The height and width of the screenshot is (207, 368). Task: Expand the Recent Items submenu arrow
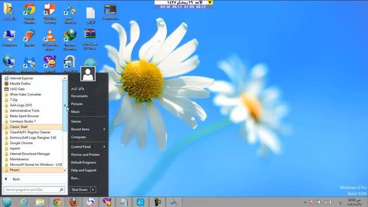click(x=104, y=129)
